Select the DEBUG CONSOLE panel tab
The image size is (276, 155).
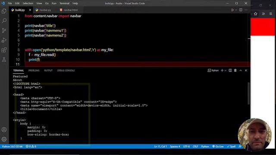click(x=66, y=71)
